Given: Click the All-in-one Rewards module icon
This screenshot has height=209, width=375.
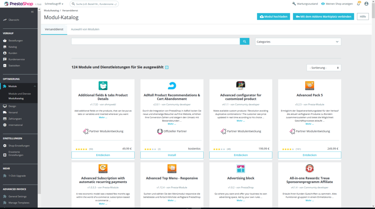Looking at the screenshot, I should [309, 168].
